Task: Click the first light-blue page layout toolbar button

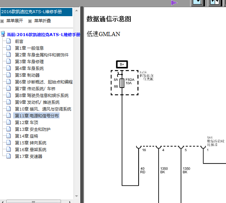Action: tap(198, 3)
